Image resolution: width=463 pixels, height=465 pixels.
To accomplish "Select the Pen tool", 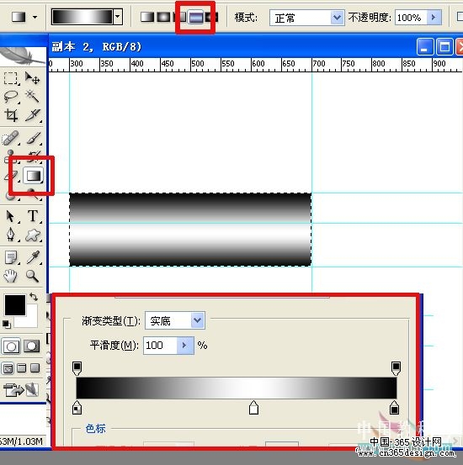I will tap(11, 235).
